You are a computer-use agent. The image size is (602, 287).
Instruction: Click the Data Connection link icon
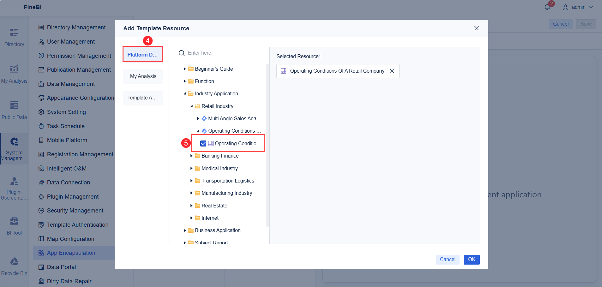(x=41, y=182)
